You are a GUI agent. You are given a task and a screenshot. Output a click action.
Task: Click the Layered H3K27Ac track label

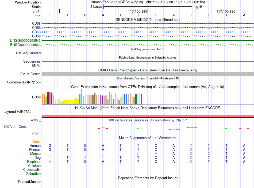(x=17, y=112)
